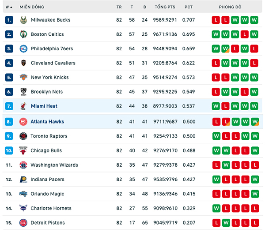The image size is (265, 232).
Task: Open the Brooklyn Nets team link
Action: (x=47, y=92)
